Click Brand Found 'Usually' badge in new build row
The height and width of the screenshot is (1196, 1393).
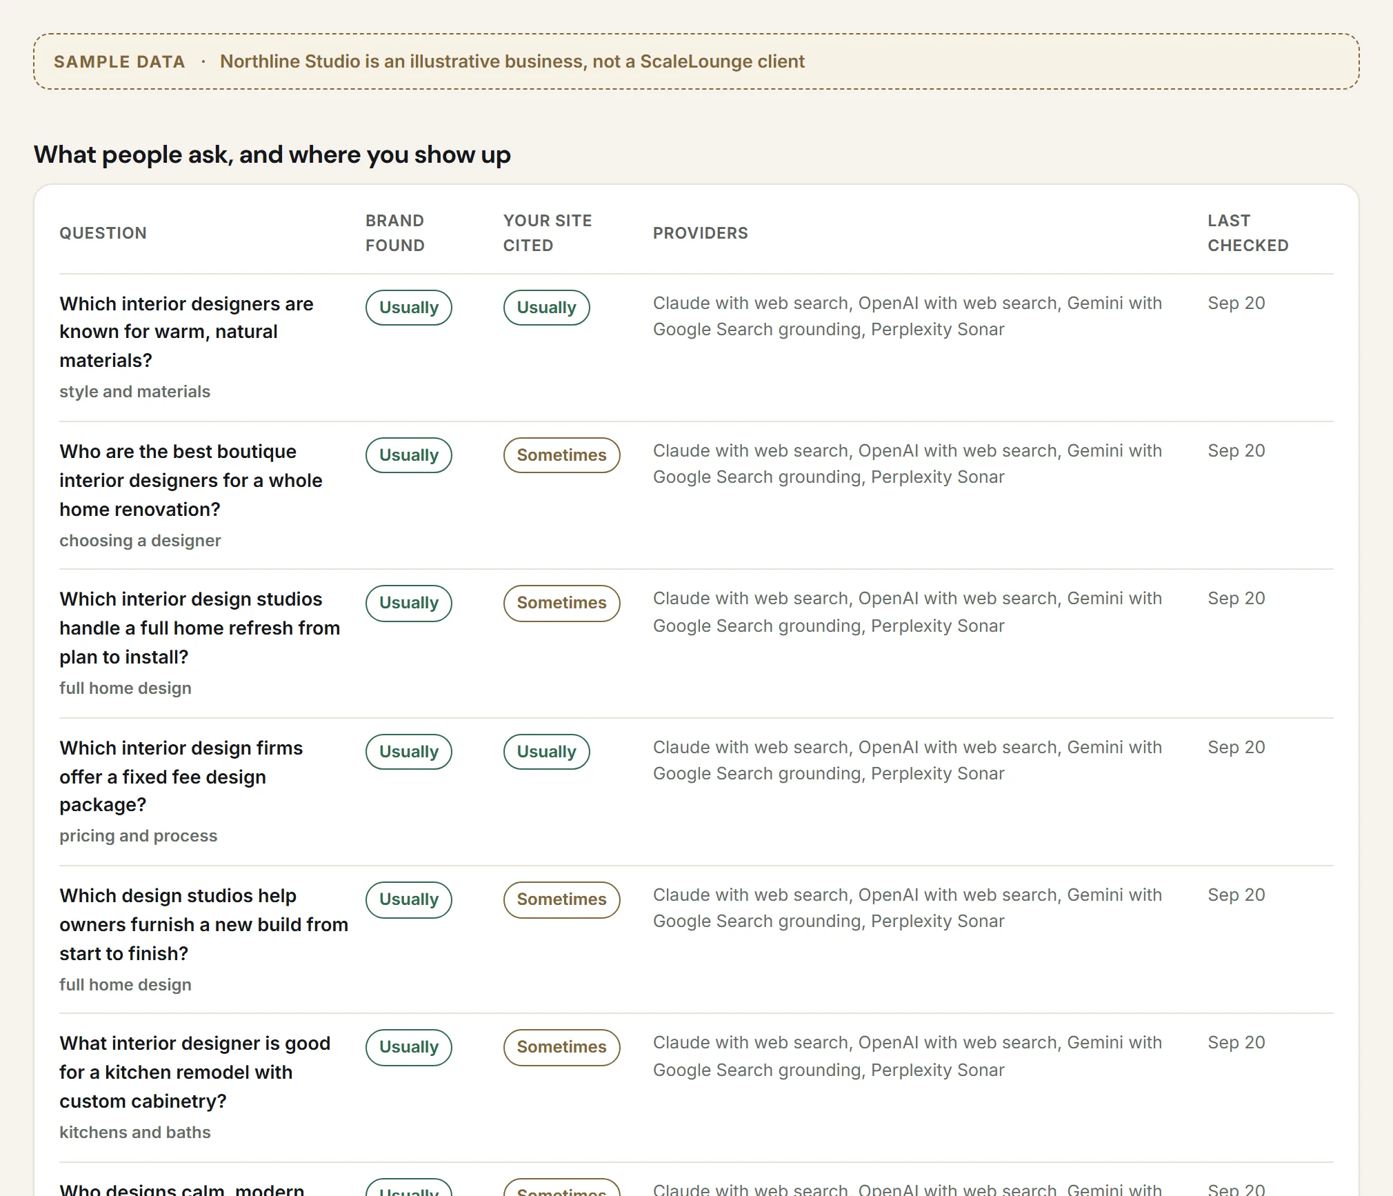point(409,899)
